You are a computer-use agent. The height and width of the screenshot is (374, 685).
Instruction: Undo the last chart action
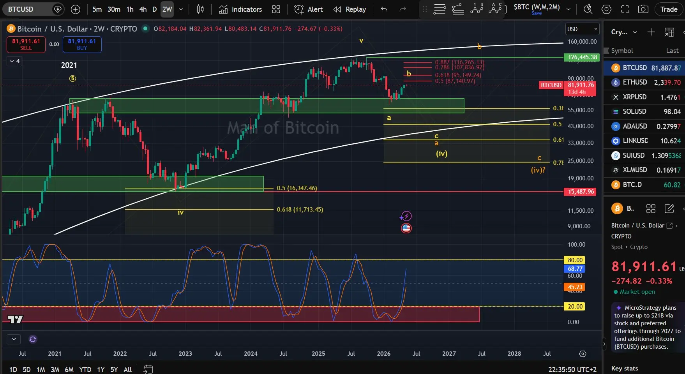[384, 9]
